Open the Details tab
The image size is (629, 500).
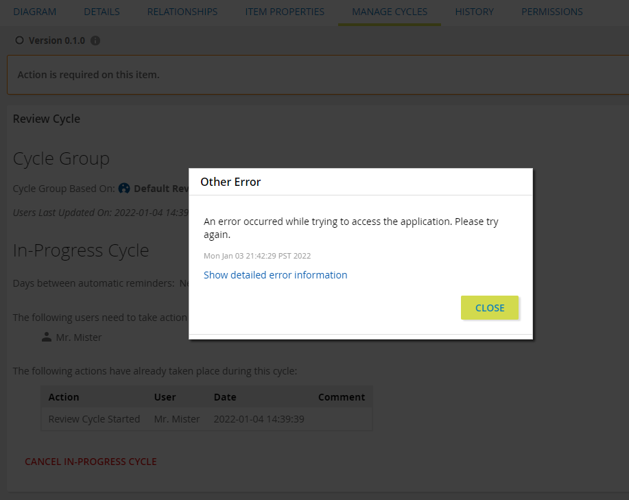click(x=102, y=12)
